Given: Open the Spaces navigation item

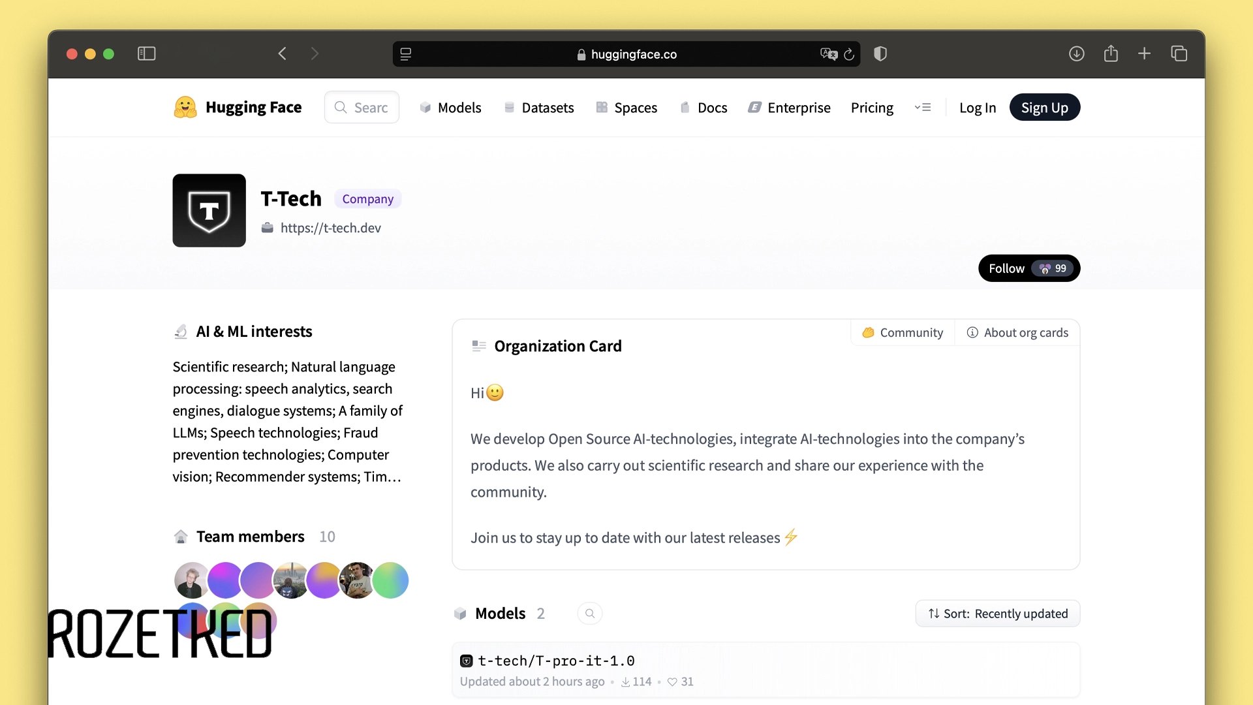Looking at the screenshot, I should [626, 108].
